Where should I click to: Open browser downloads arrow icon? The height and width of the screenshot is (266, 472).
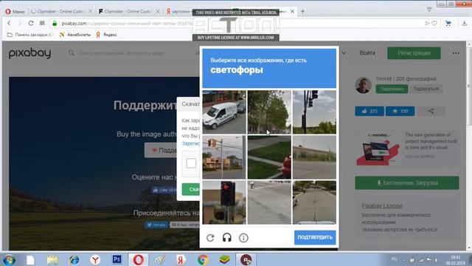[465, 23]
